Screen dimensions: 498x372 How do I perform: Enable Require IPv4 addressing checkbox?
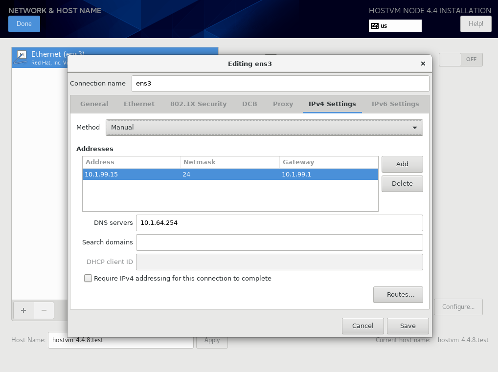pyautogui.click(x=88, y=278)
